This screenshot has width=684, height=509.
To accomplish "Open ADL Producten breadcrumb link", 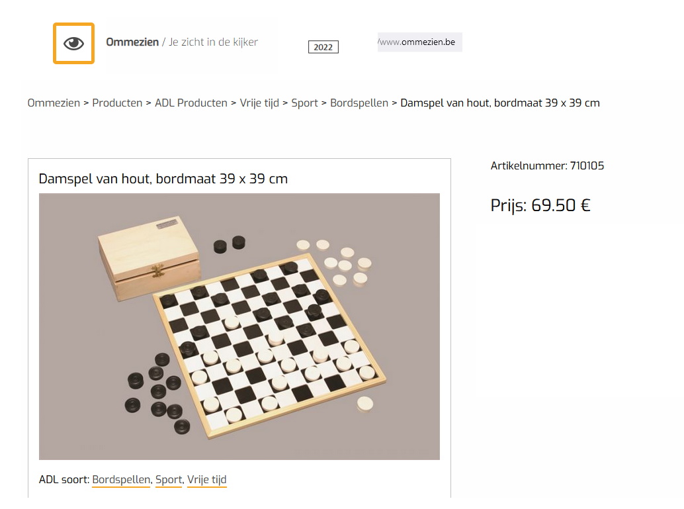I will [191, 103].
